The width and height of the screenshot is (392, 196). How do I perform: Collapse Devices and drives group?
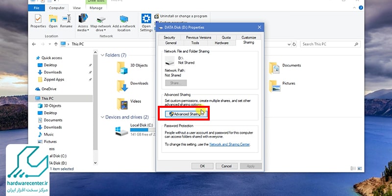coord(102,117)
